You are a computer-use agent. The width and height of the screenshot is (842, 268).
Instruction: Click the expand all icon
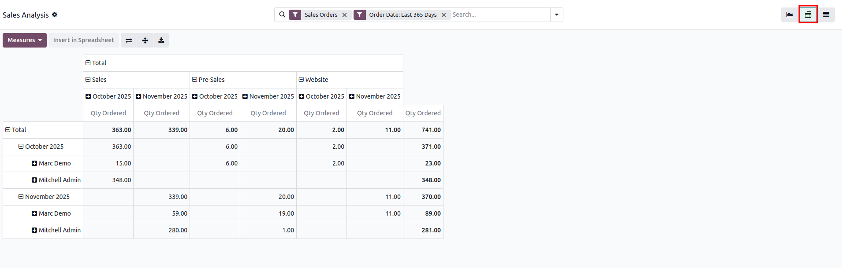click(145, 40)
